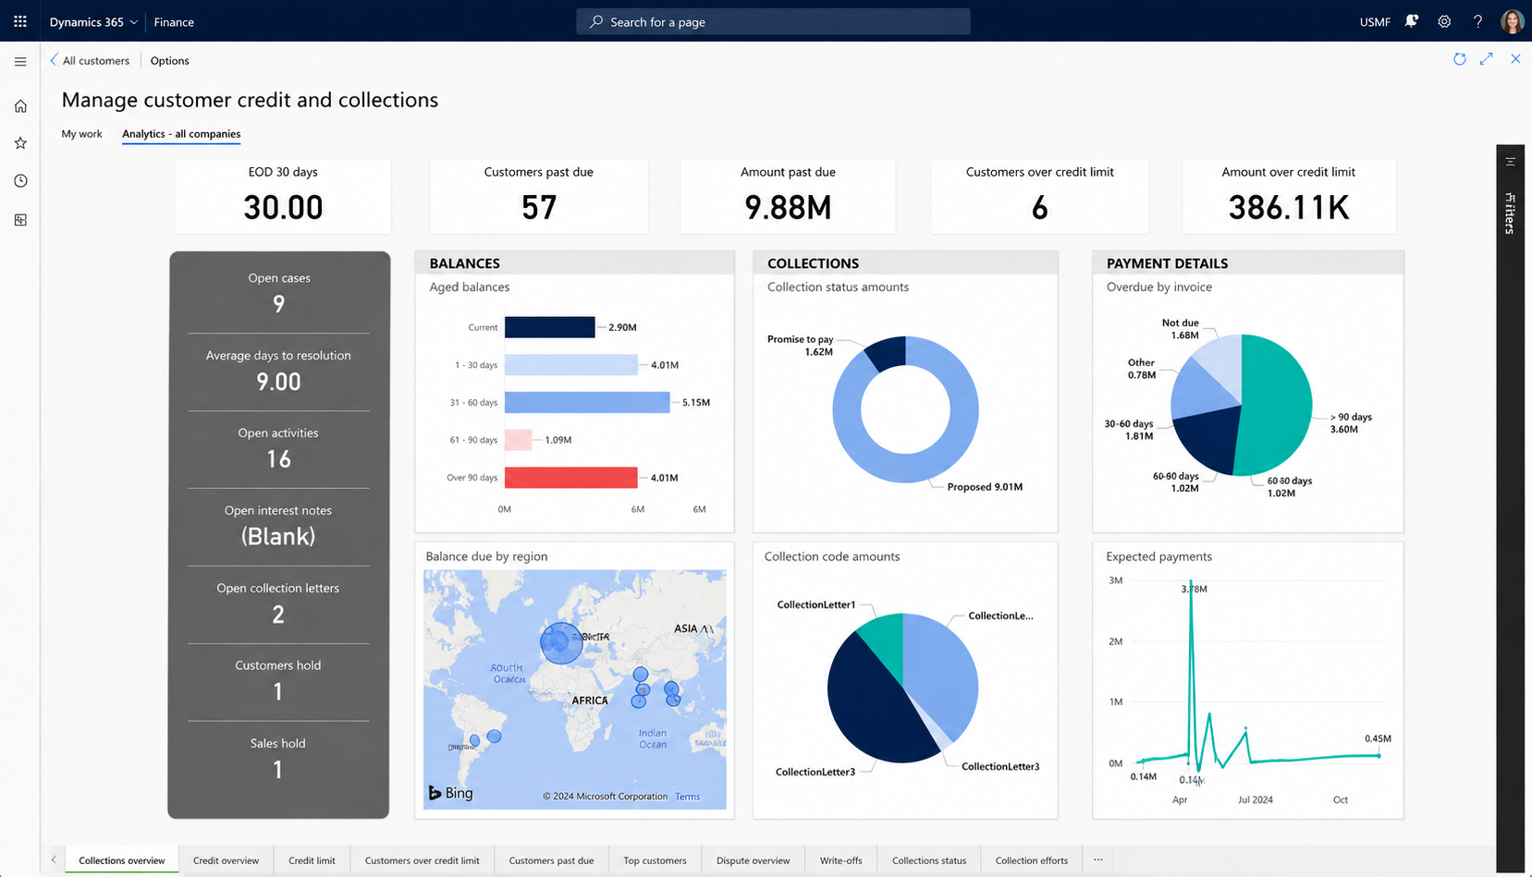1532x877 pixels.
Task: Open the Settings gear
Action: pos(1444,21)
